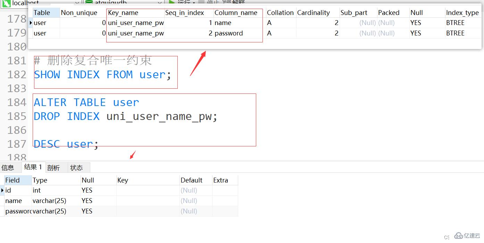484x243 pixels.
Task: Click the 亿速云 cloud logo
Action: (x=459, y=236)
